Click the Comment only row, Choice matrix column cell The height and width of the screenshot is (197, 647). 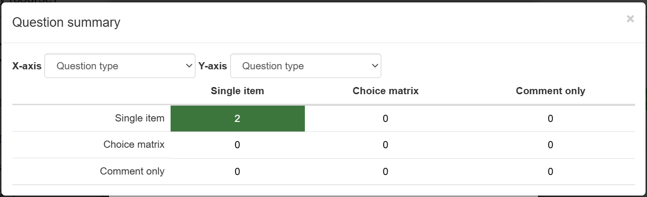(x=386, y=172)
